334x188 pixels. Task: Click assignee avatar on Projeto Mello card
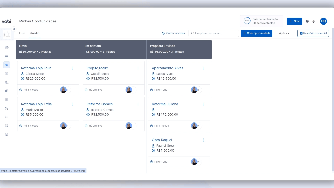[129, 90]
